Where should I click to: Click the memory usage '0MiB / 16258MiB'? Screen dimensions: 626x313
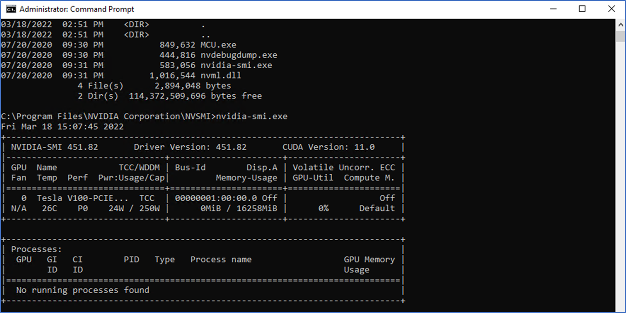pyautogui.click(x=239, y=209)
